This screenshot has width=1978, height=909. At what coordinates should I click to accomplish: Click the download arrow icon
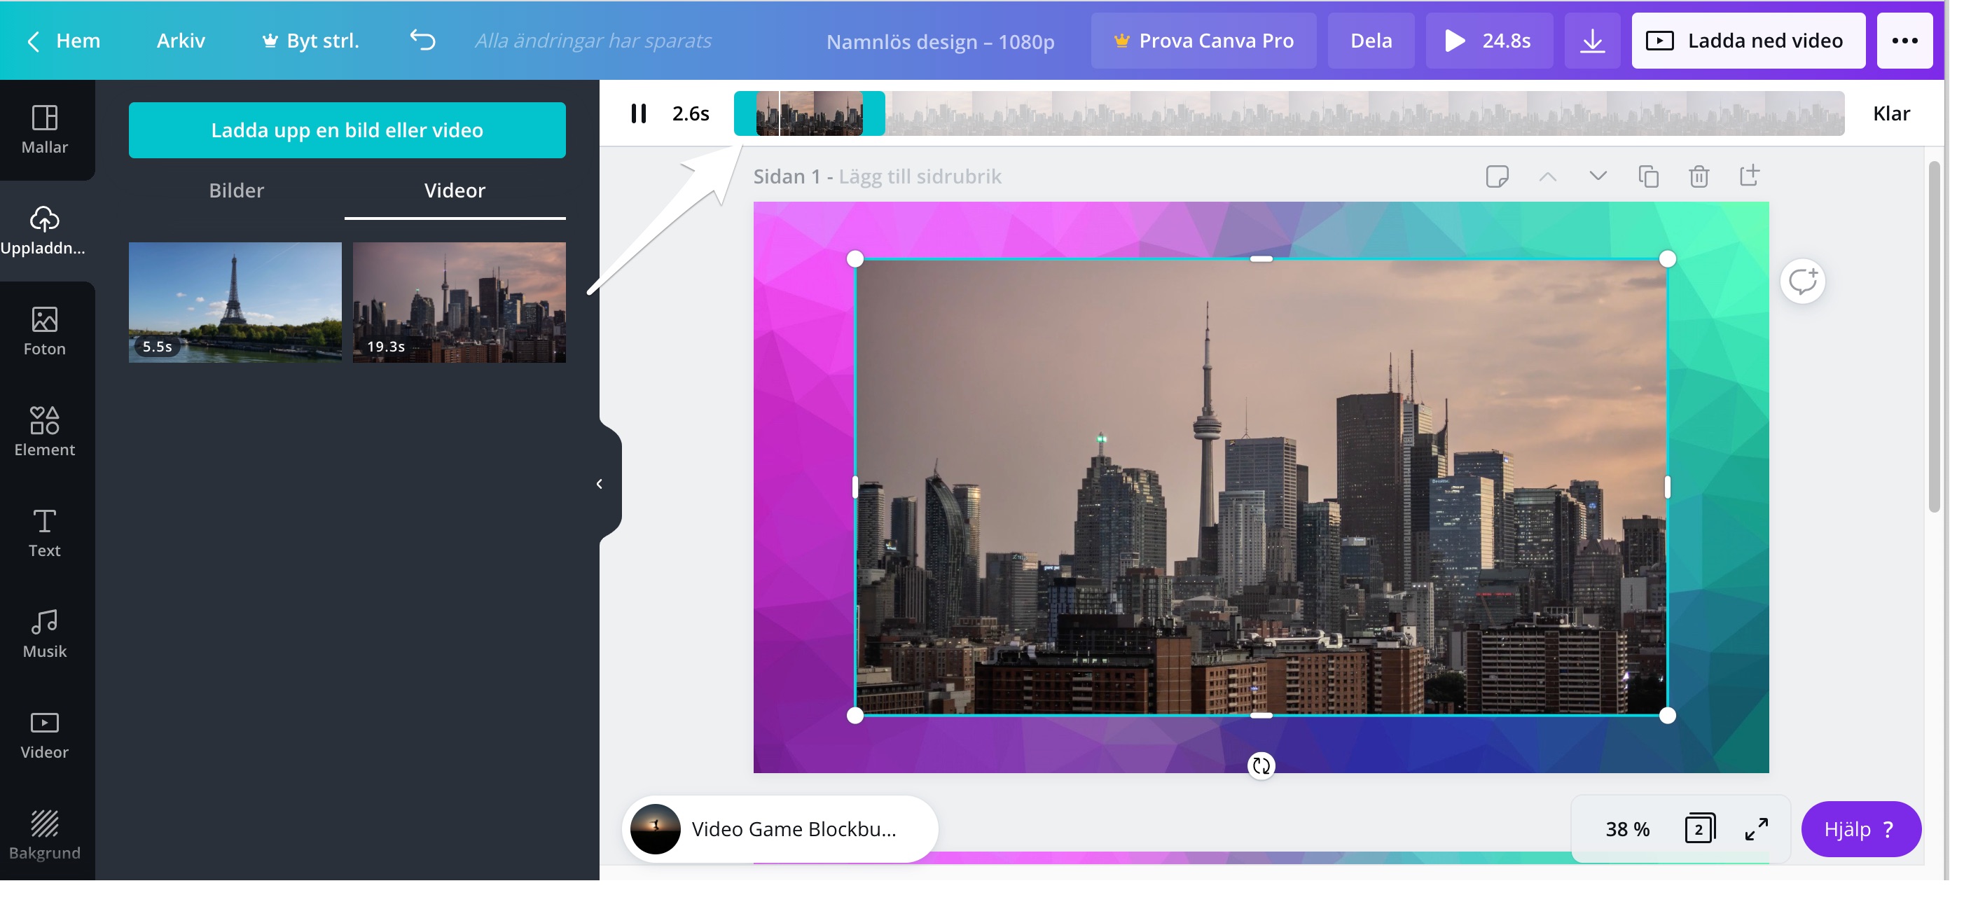click(x=1592, y=41)
